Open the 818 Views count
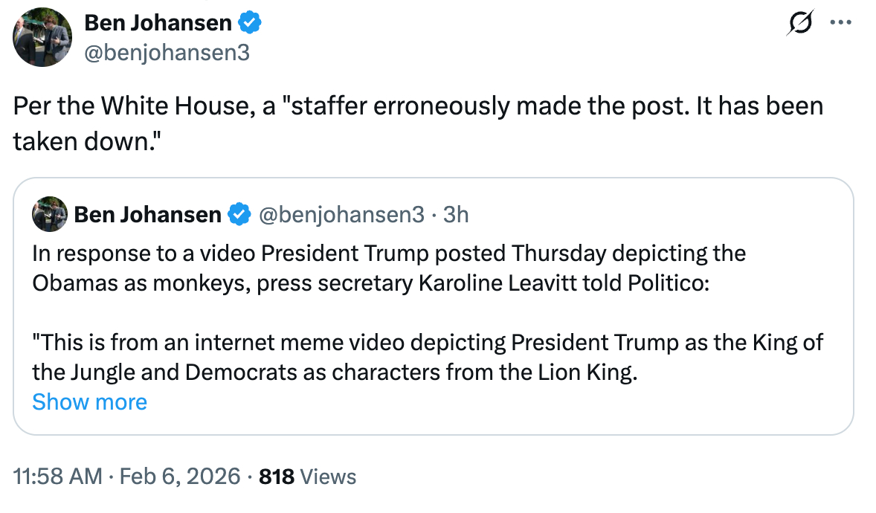This screenshot has height=513, width=876. [x=307, y=477]
